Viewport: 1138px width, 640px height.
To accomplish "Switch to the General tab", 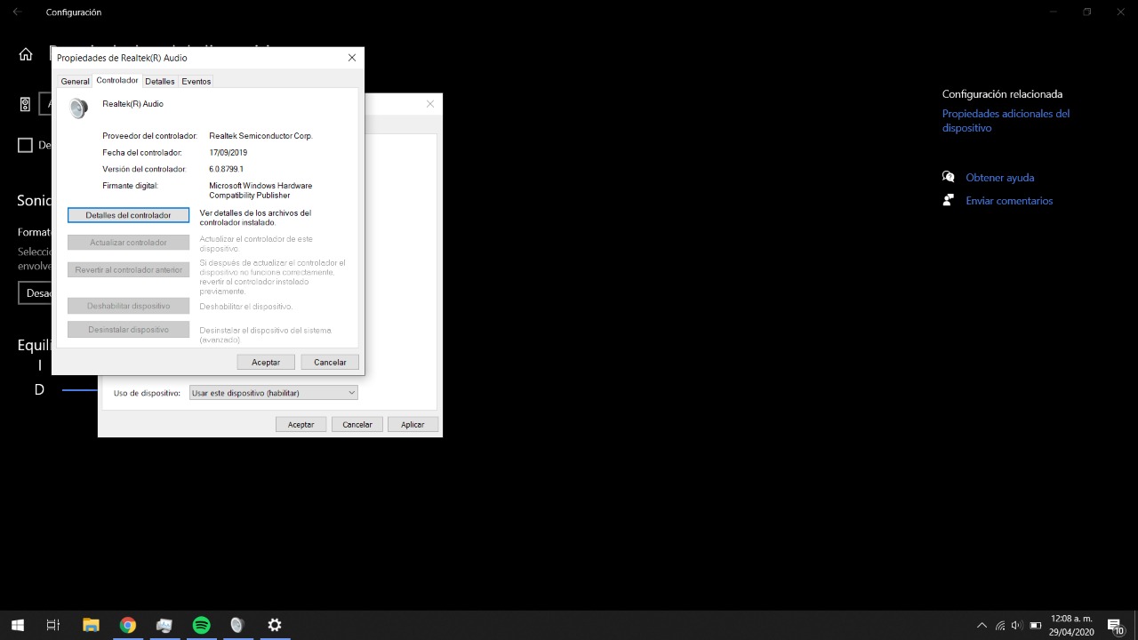I will (x=75, y=81).
